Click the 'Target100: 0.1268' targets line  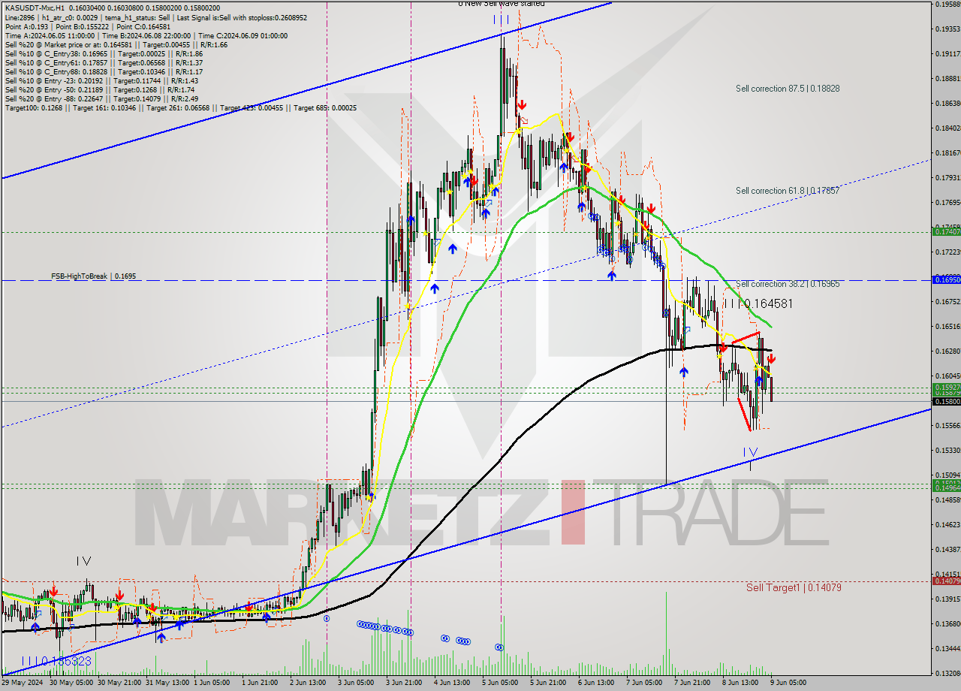pyautogui.click(x=180, y=107)
